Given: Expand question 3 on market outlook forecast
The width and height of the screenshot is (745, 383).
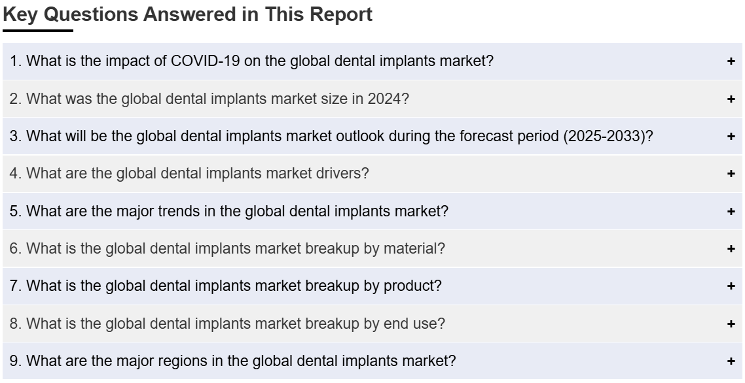Looking at the screenshot, I should (372, 136).
